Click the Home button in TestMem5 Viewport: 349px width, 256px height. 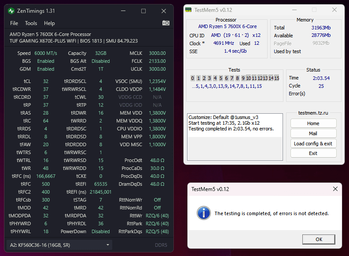point(313,123)
